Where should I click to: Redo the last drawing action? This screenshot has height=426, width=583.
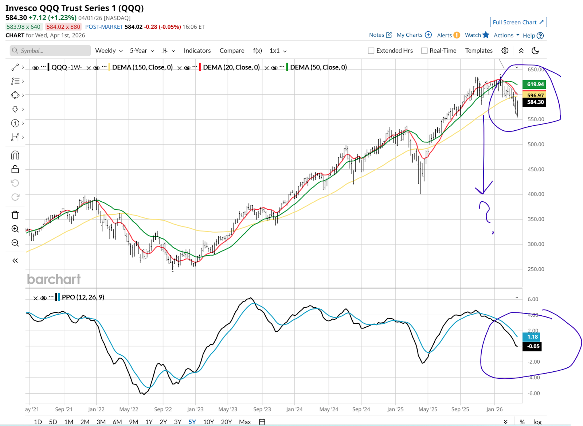coord(15,197)
